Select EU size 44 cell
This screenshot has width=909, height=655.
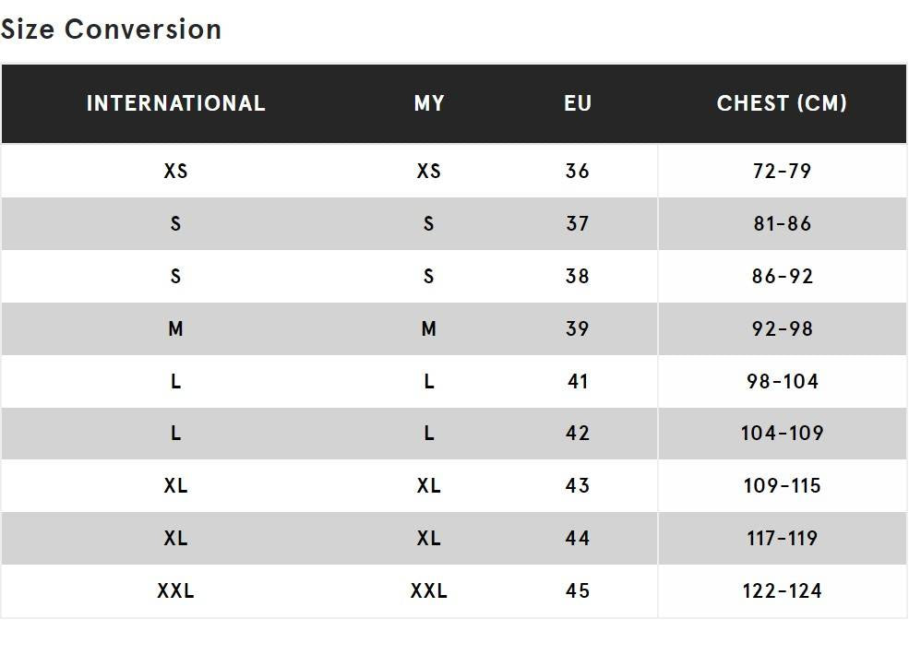578,539
